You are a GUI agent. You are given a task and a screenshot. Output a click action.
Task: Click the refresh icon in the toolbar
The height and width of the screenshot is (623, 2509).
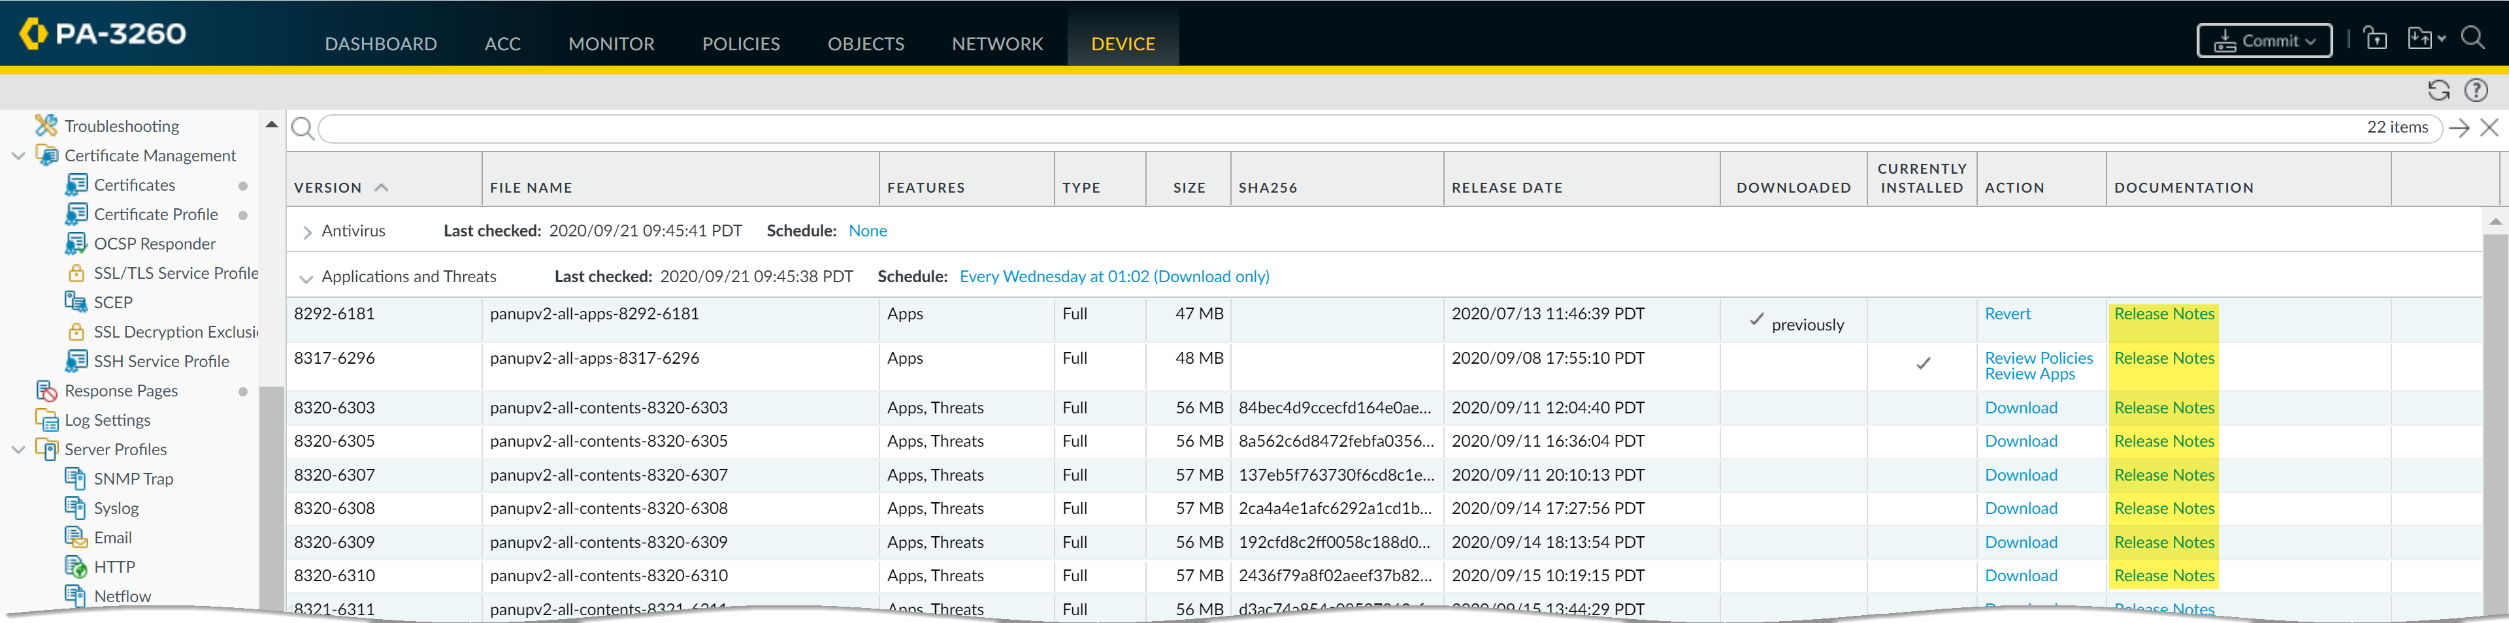tap(2438, 91)
